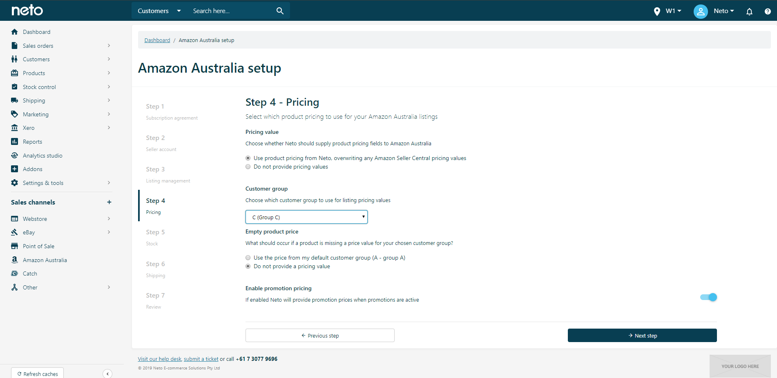This screenshot has height=378, width=777.
Task: Open the Dashboard breadcrumb link
Action: point(157,40)
